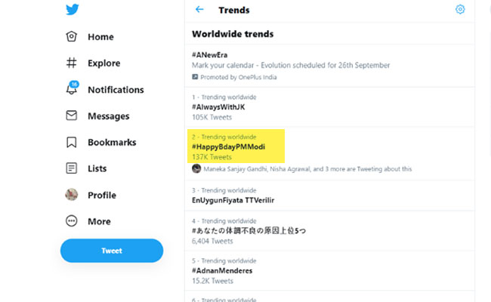Screen dimensions: 491x302
Task: Click the small avatar beside Maneka Sanjay Gandhi
Action: click(196, 168)
